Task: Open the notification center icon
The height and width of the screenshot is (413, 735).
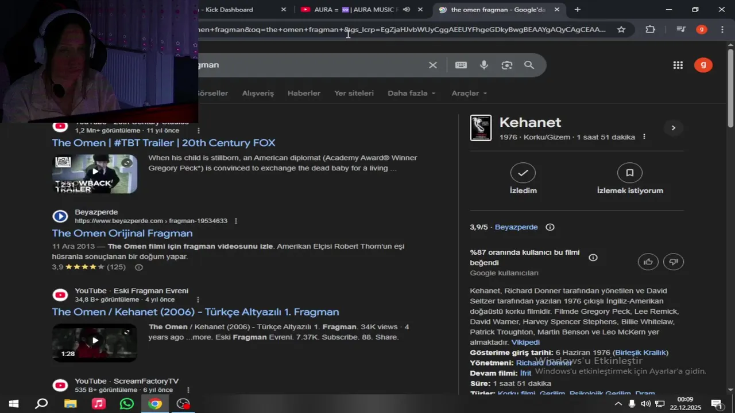Action: 716,404
